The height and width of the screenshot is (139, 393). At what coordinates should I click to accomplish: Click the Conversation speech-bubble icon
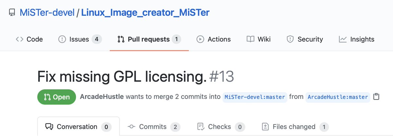coord(49,127)
